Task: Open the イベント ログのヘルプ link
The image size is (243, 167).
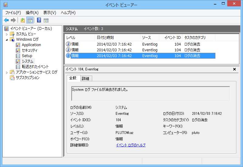Action: [131, 145]
